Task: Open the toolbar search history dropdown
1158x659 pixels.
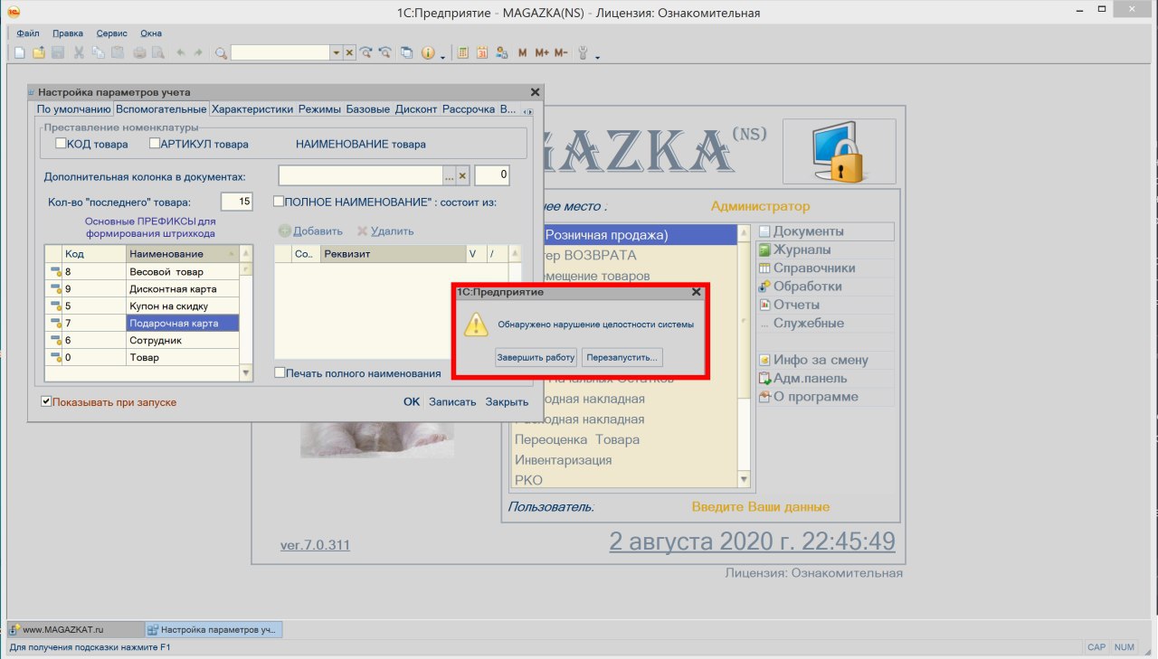Action: 337,53
